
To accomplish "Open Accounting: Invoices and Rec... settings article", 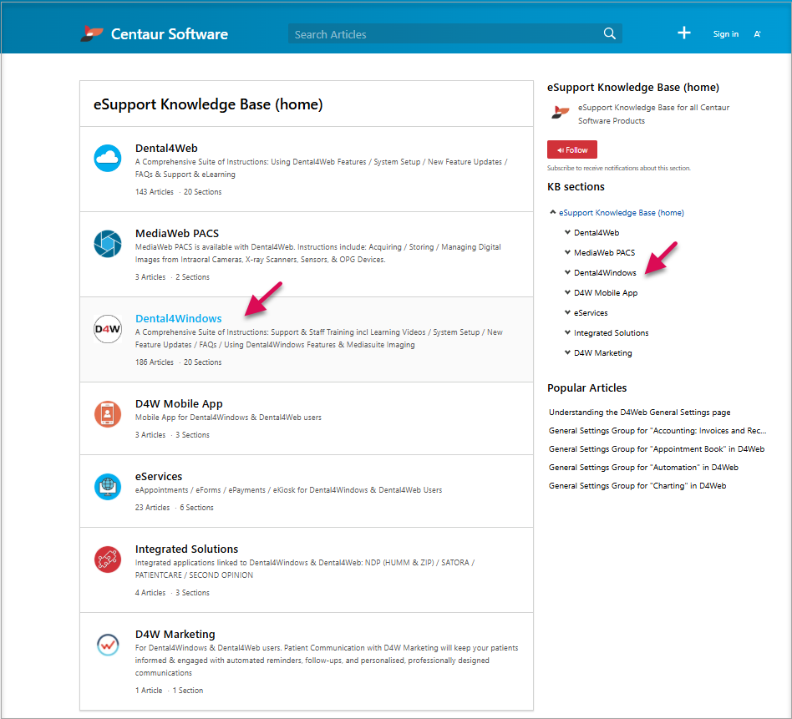I will pos(657,431).
